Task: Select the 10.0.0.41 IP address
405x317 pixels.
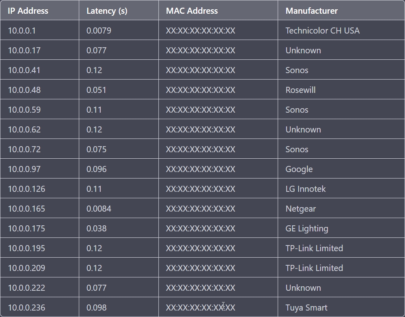Action: click(24, 70)
